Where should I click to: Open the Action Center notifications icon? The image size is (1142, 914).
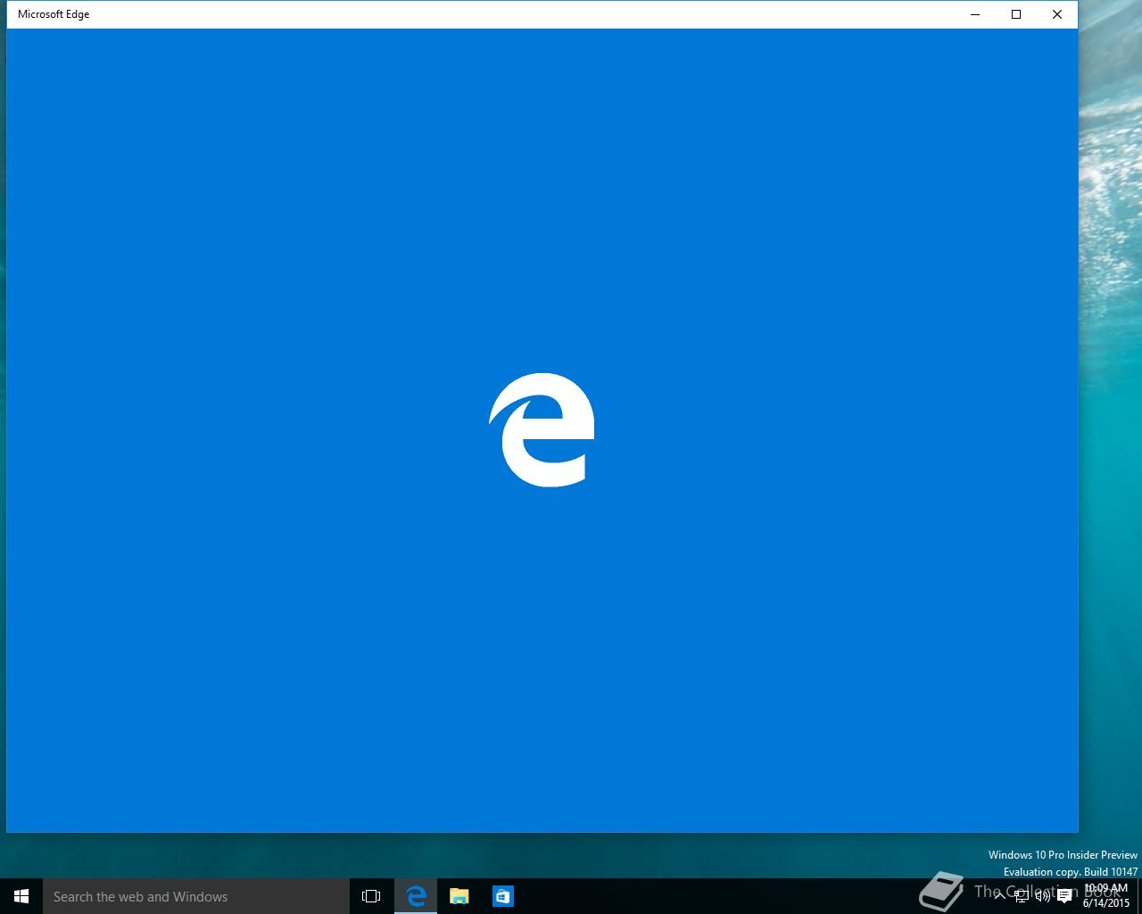coord(1064,896)
